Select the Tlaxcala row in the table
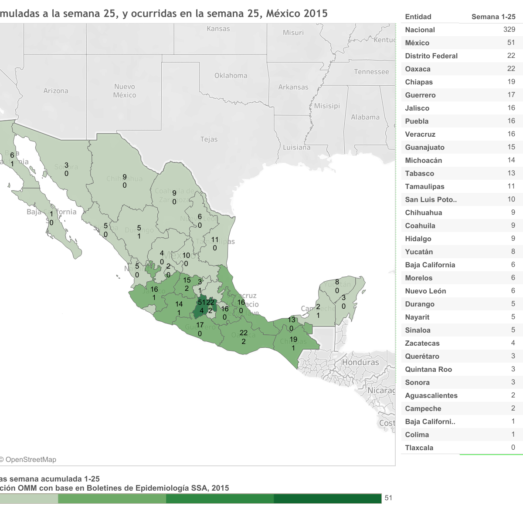523x522 pixels. coord(460,448)
